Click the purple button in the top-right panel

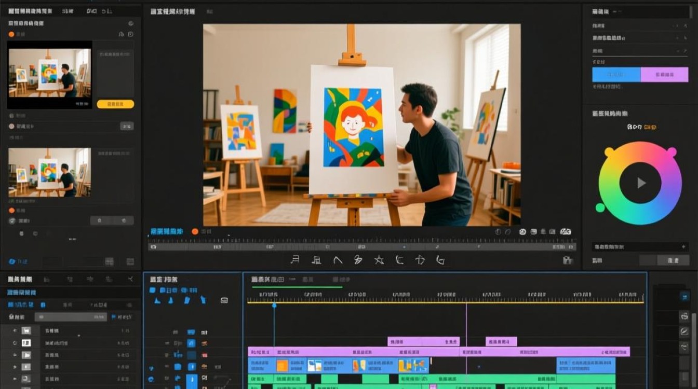click(665, 75)
